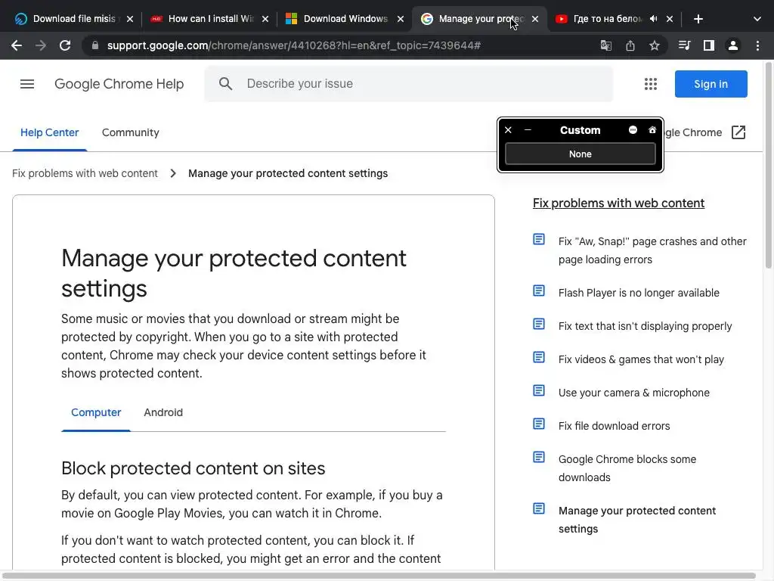This screenshot has height=581, width=774.
Task: Open Chrome's three-dot menu
Action: point(757,45)
